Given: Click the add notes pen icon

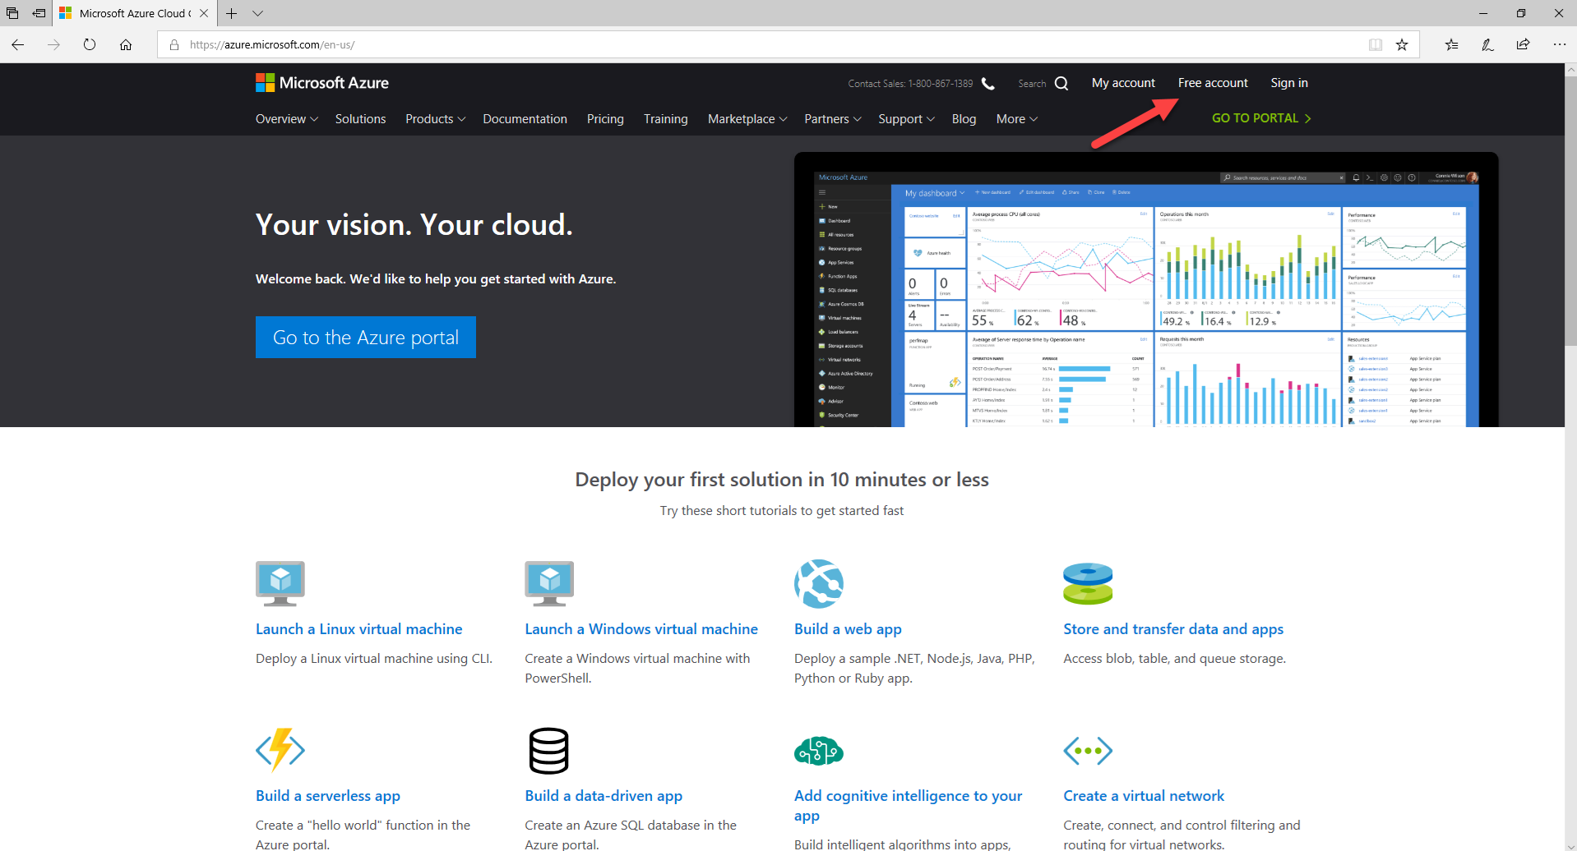Looking at the screenshot, I should pyautogui.click(x=1487, y=45).
